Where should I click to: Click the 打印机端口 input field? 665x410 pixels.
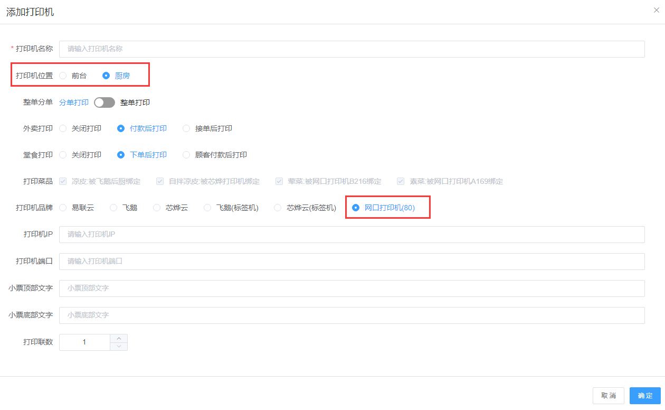pyautogui.click(x=352, y=262)
